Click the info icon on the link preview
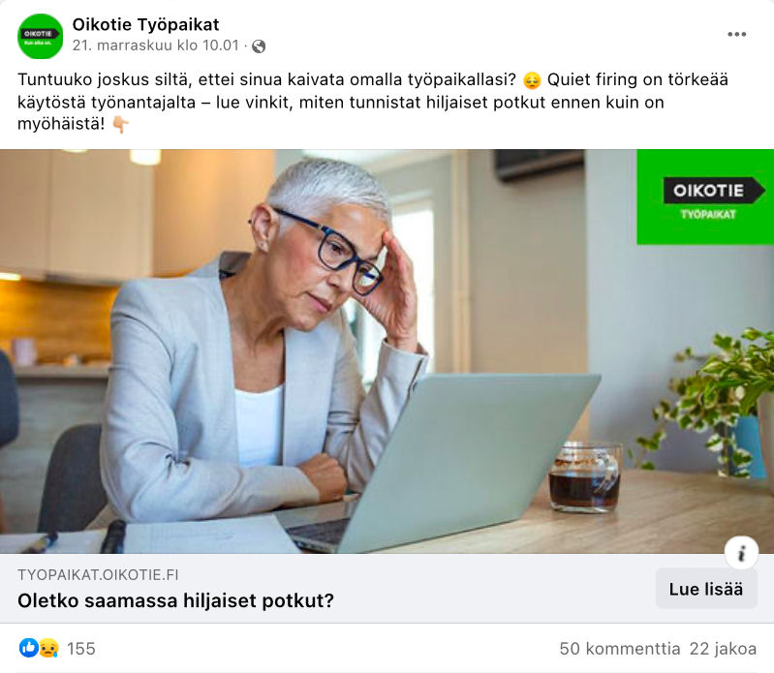Viewport: 774px width, 673px height. click(741, 553)
